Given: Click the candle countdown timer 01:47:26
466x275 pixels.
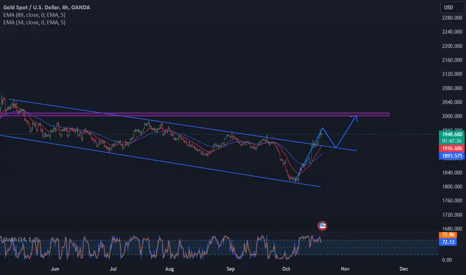Looking at the screenshot, I should point(451,141).
